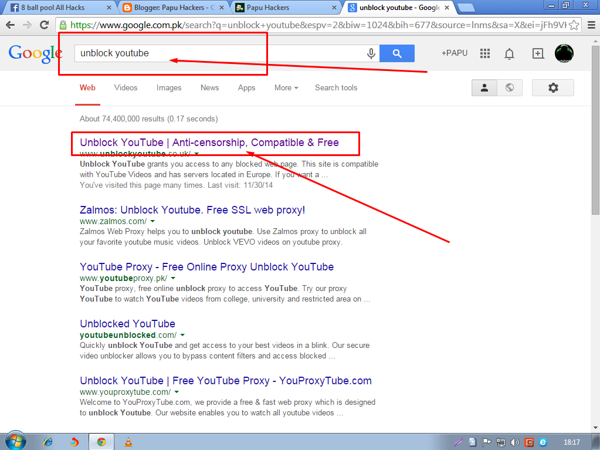Image resolution: width=600 pixels, height=450 pixels.
Task: Click the Action Center flag tray icon
Action: [486, 442]
